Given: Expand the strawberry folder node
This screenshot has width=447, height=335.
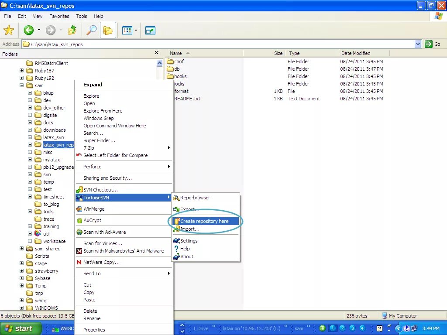Looking at the screenshot, I should pos(22,270).
